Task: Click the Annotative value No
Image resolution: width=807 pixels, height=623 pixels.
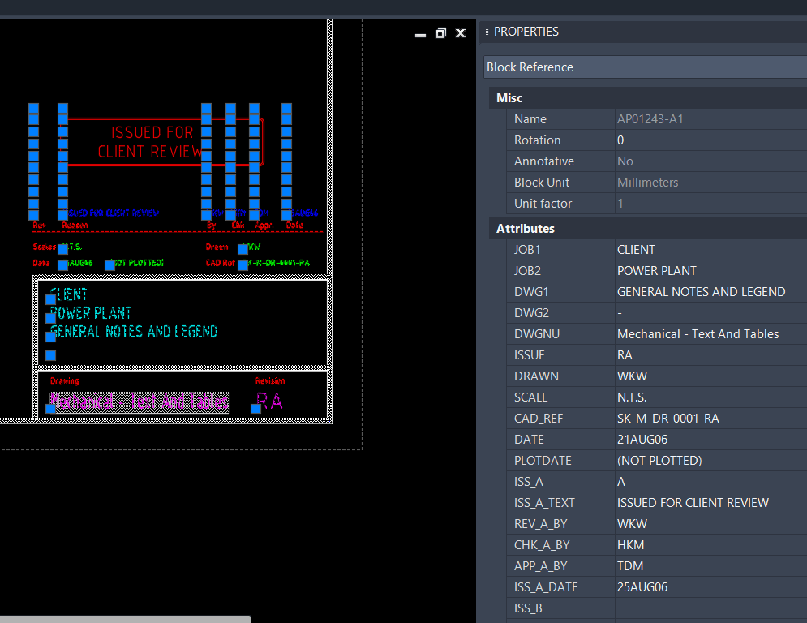Action: [x=625, y=161]
